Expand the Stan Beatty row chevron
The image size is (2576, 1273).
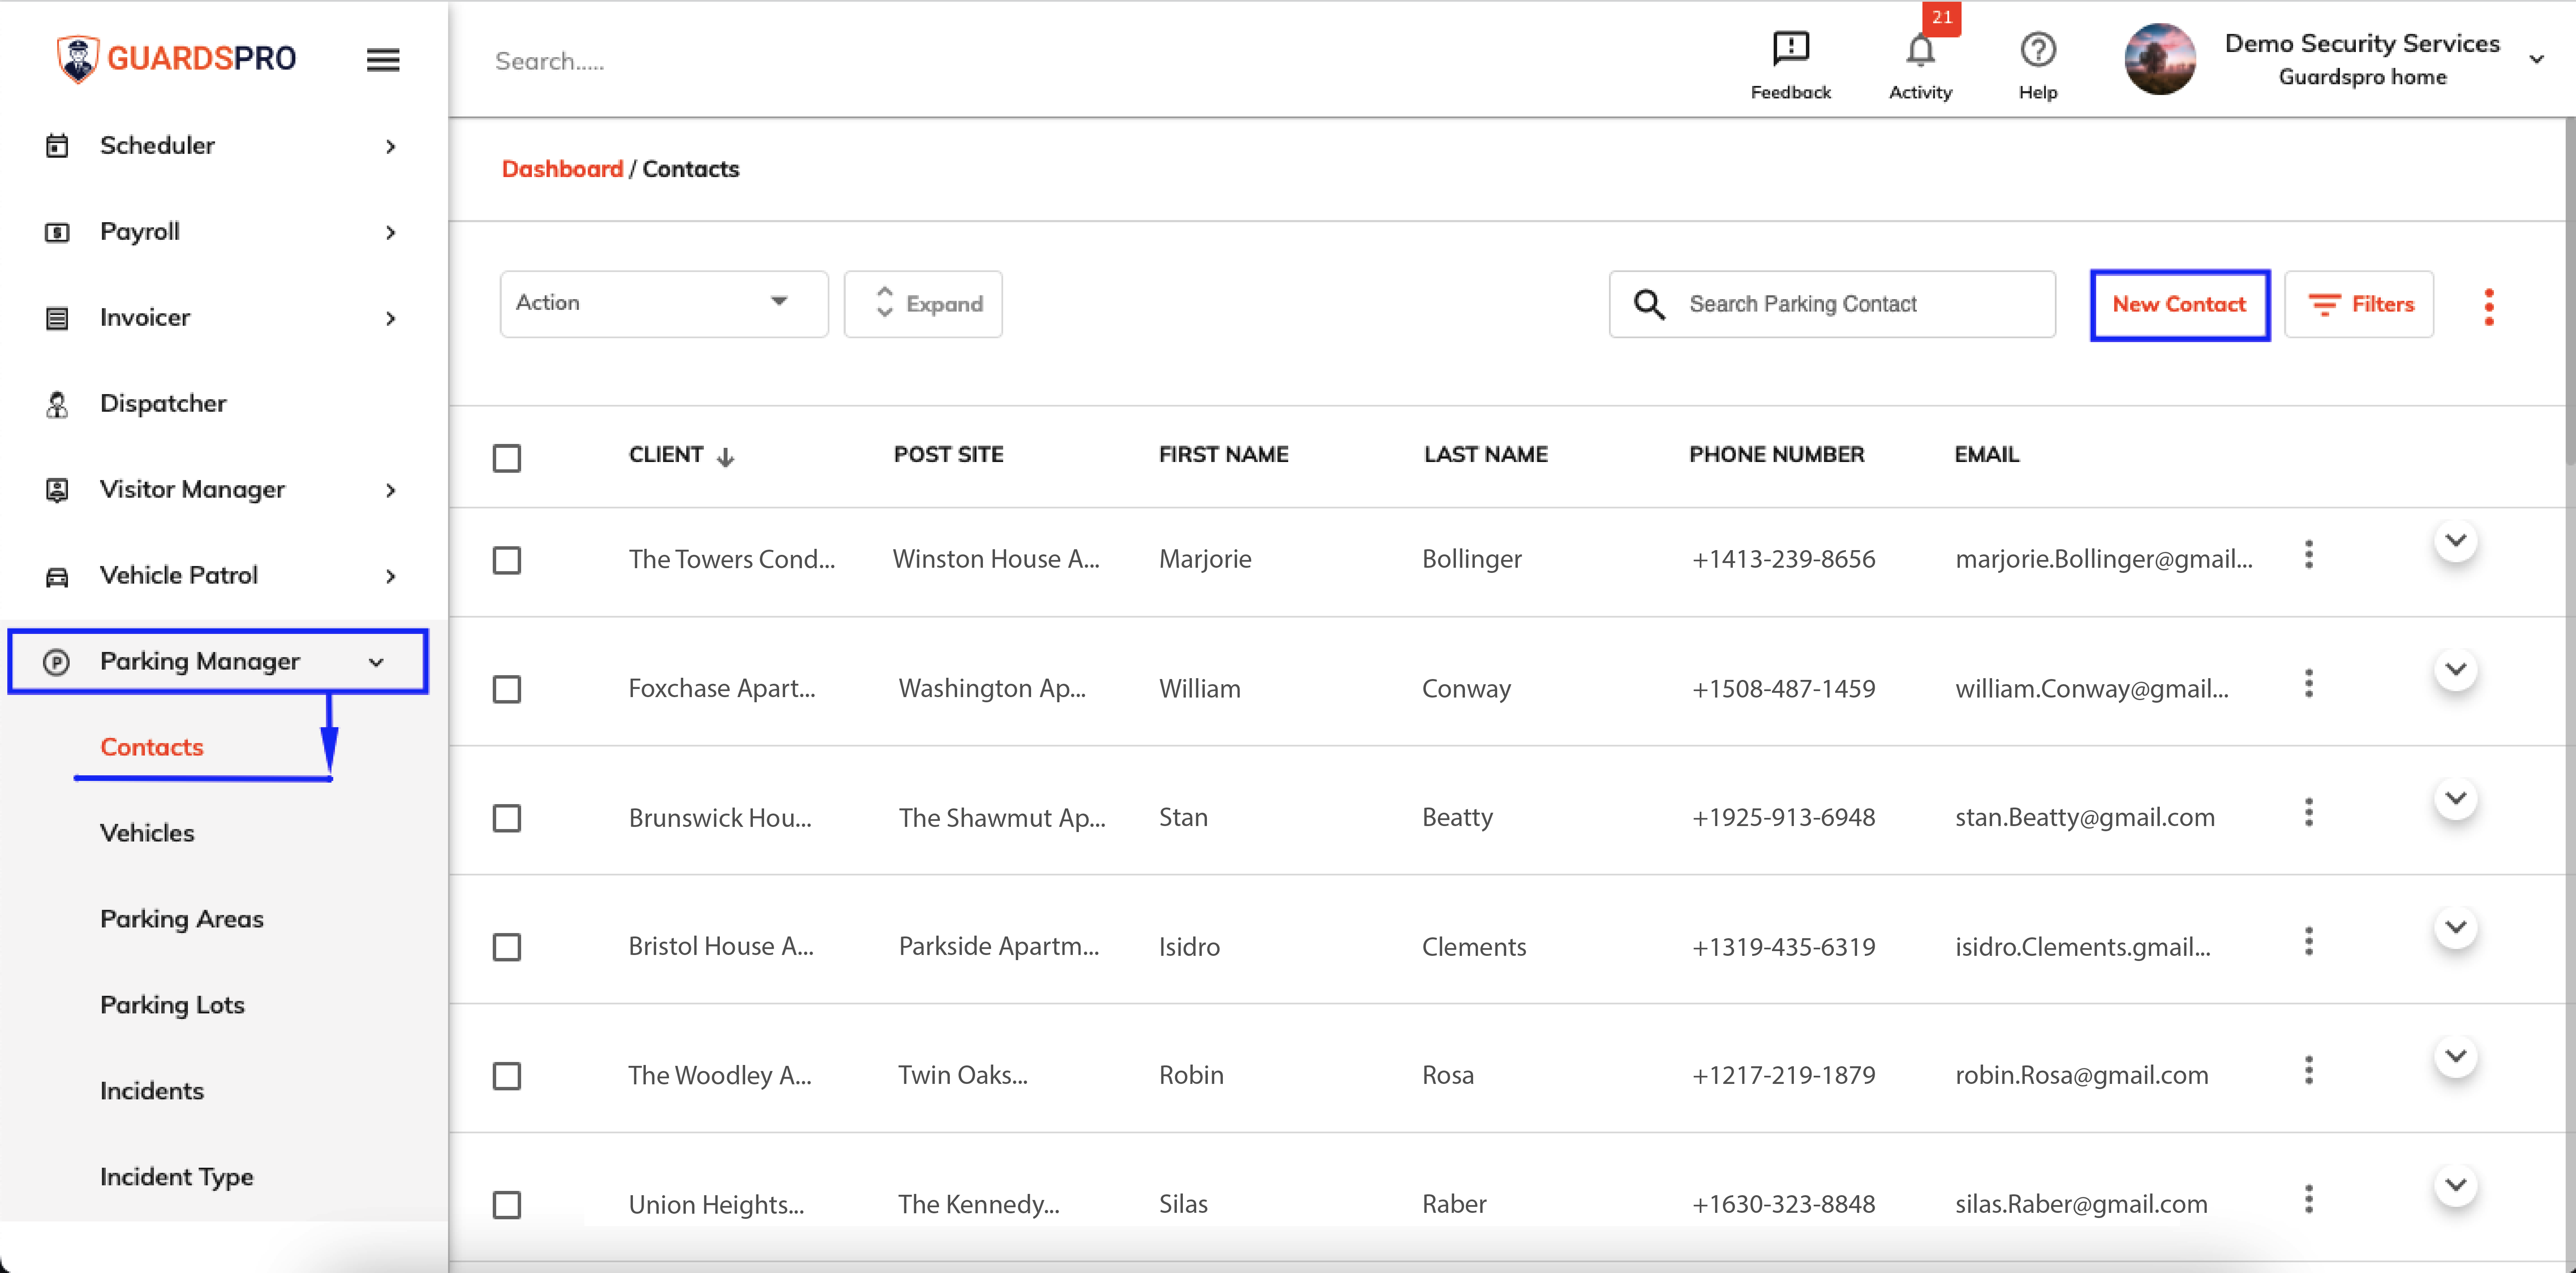(x=2456, y=799)
